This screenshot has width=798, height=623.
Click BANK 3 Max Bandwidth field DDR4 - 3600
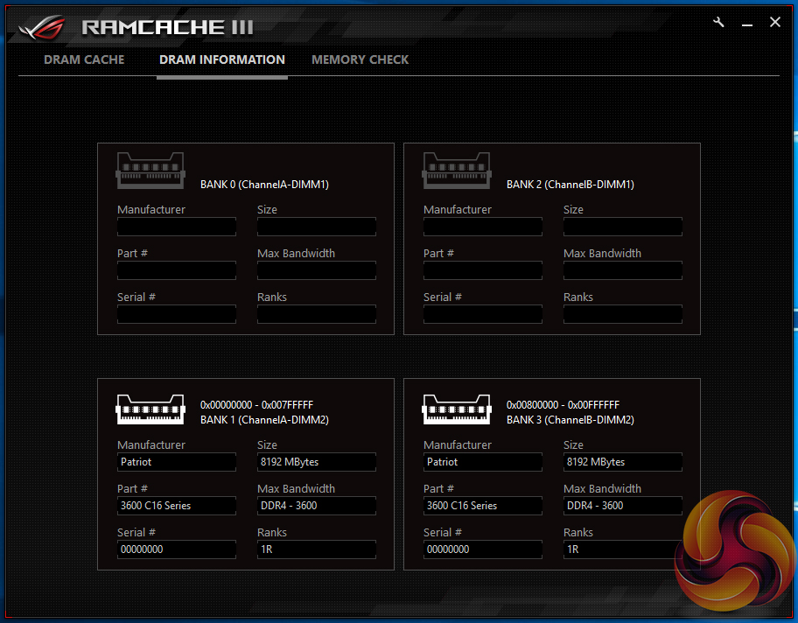pyautogui.click(x=623, y=506)
